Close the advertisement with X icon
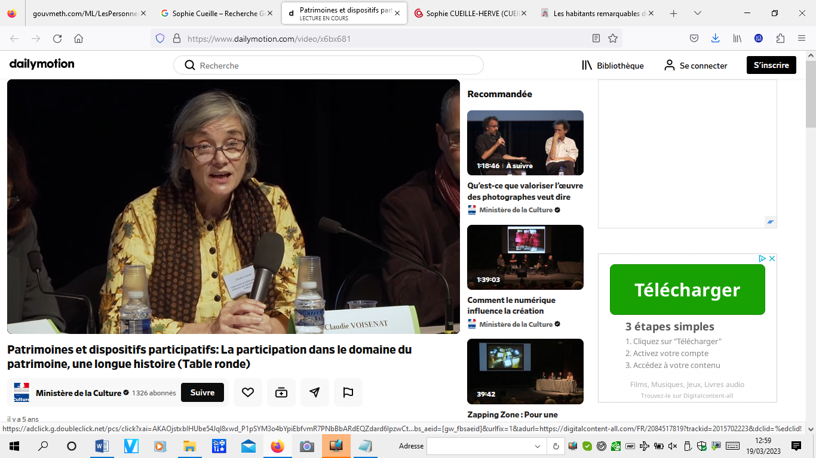Image resolution: width=816 pixels, height=458 pixels. click(772, 259)
